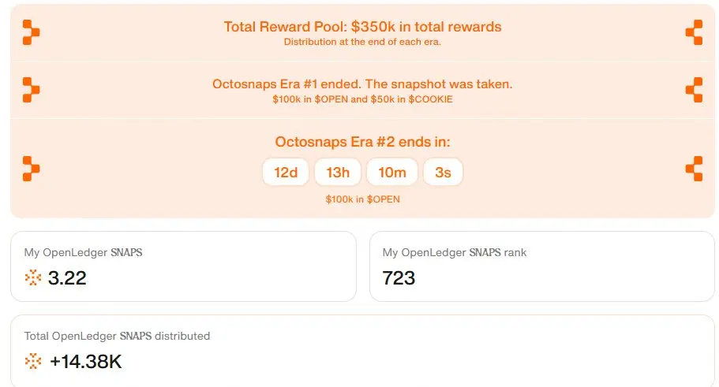719x387 pixels.
Task: Click right logo icon in Era #2 countdown banner
Action: pos(695,169)
